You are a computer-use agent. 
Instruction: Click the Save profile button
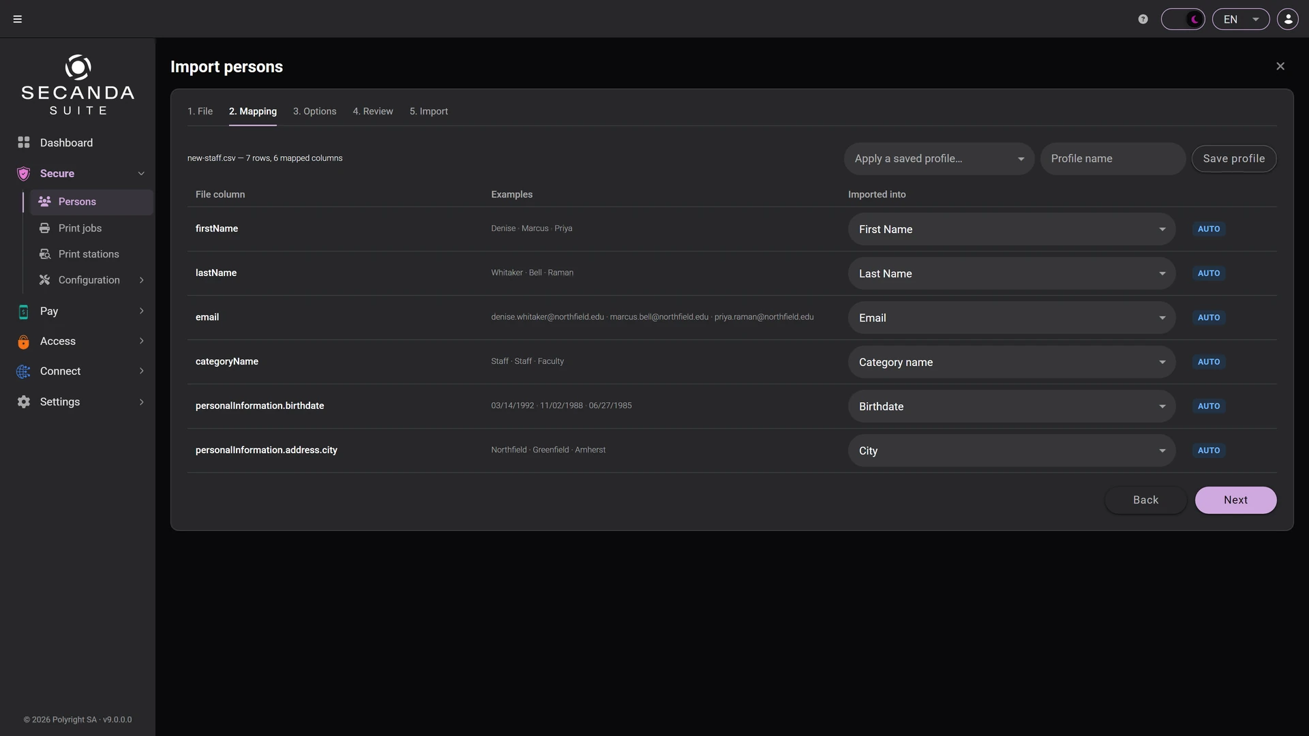[x=1234, y=159]
